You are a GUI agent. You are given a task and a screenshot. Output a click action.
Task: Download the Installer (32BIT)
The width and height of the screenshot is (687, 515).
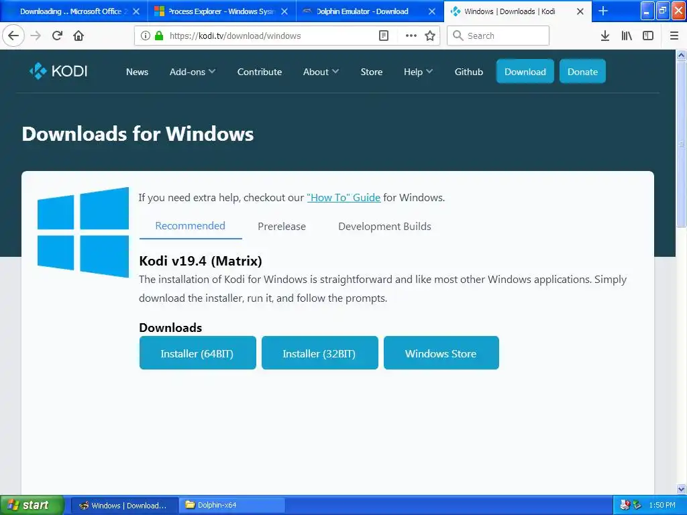319,353
